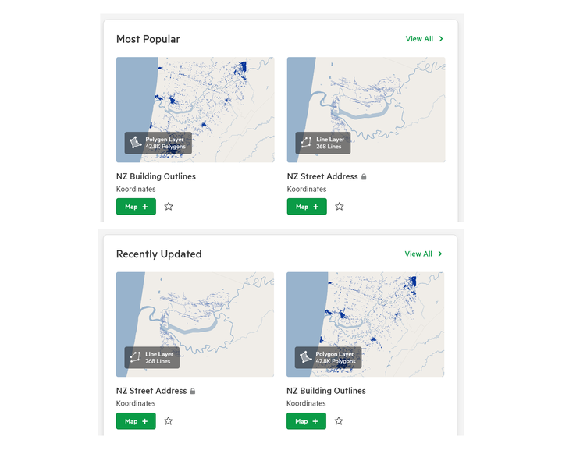Screen dimensions: 562x461
Task: Star NZ Street Address in Recently Updated
Action: pos(169,421)
